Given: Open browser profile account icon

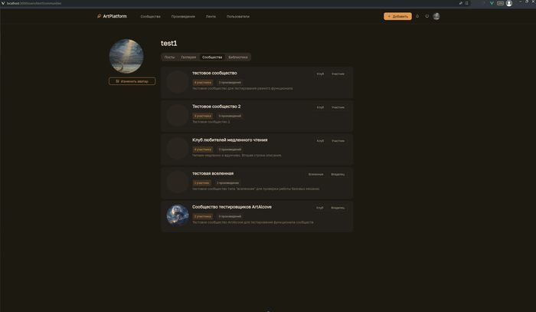Looking at the screenshot, I should (509, 3).
